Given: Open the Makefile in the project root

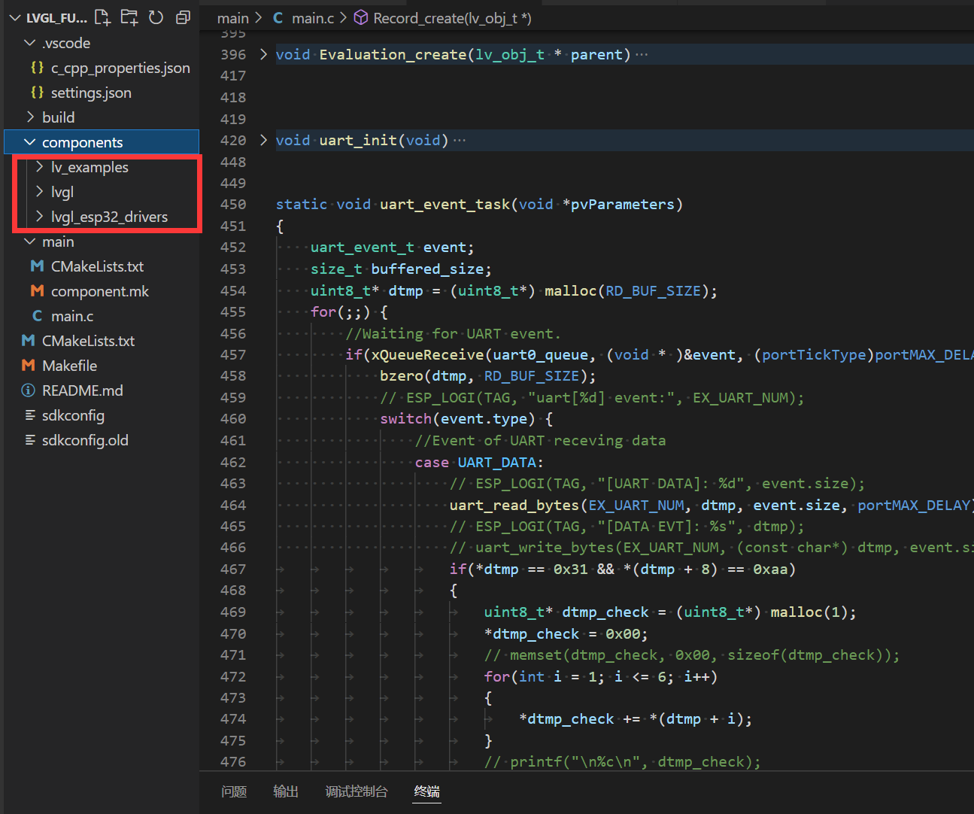Looking at the screenshot, I should [69, 366].
